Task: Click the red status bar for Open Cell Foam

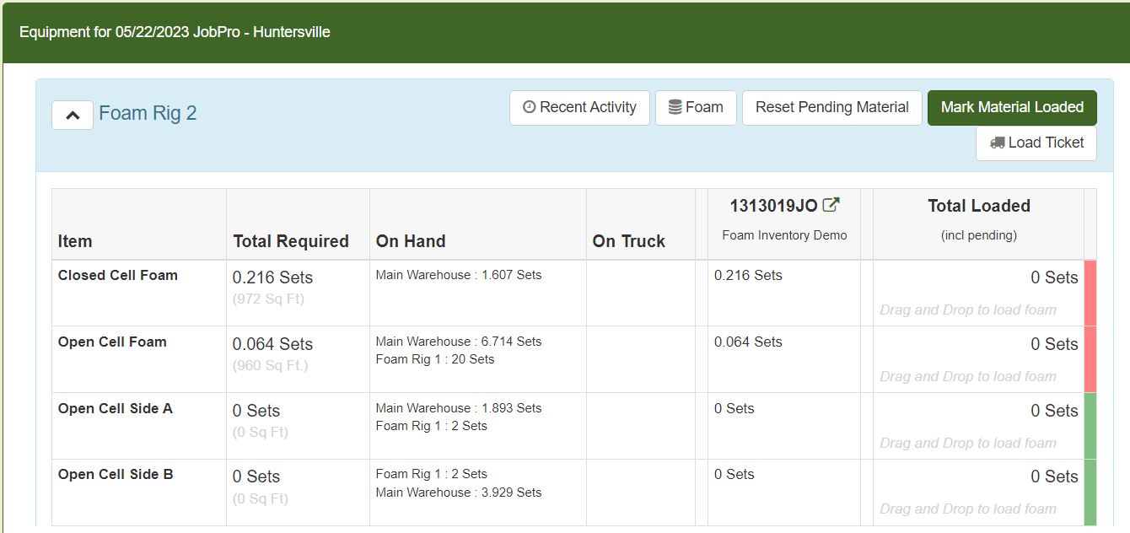Action: [1090, 359]
